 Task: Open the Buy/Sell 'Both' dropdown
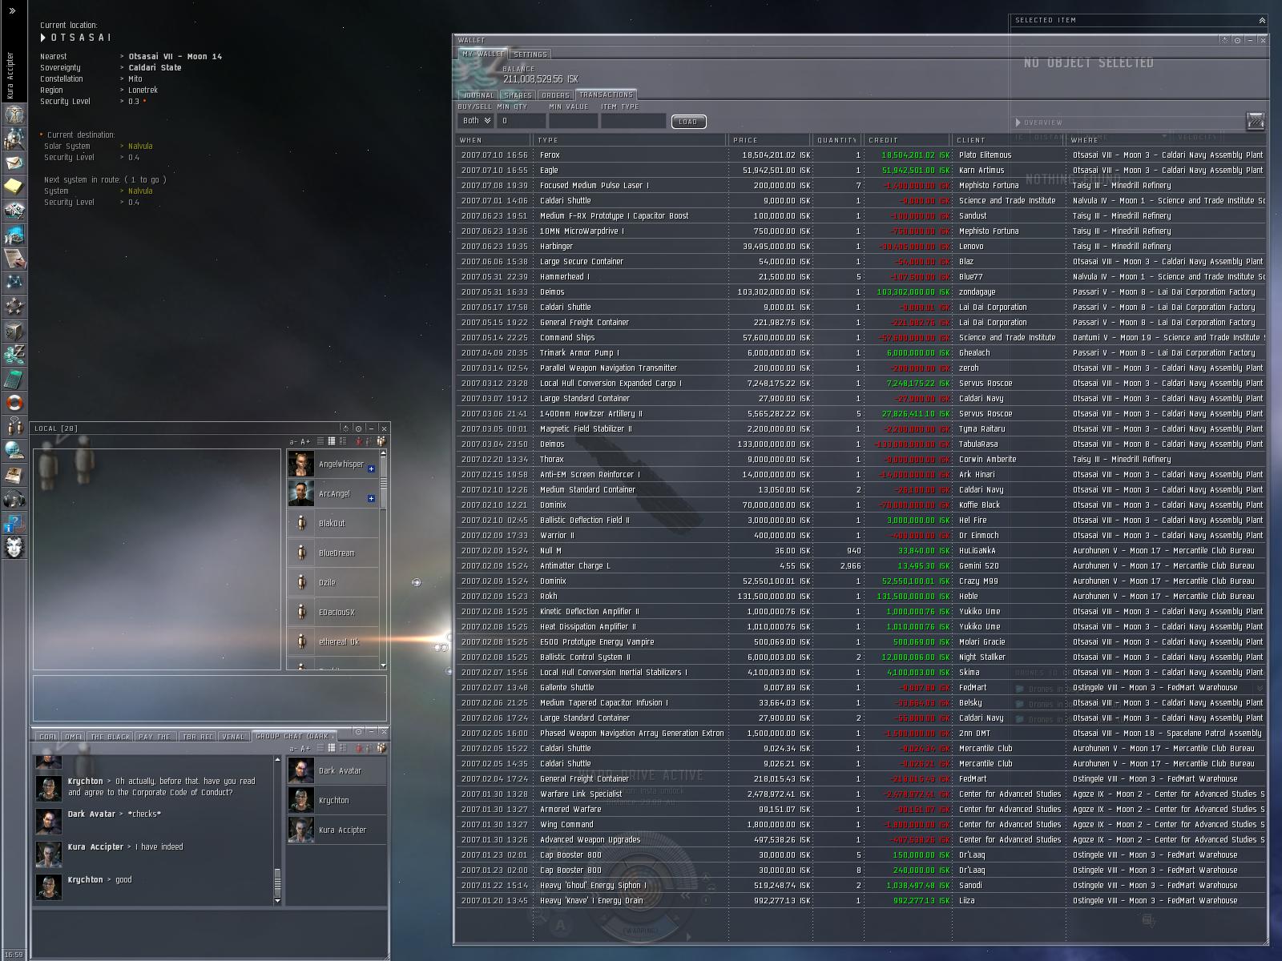(x=476, y=121)
